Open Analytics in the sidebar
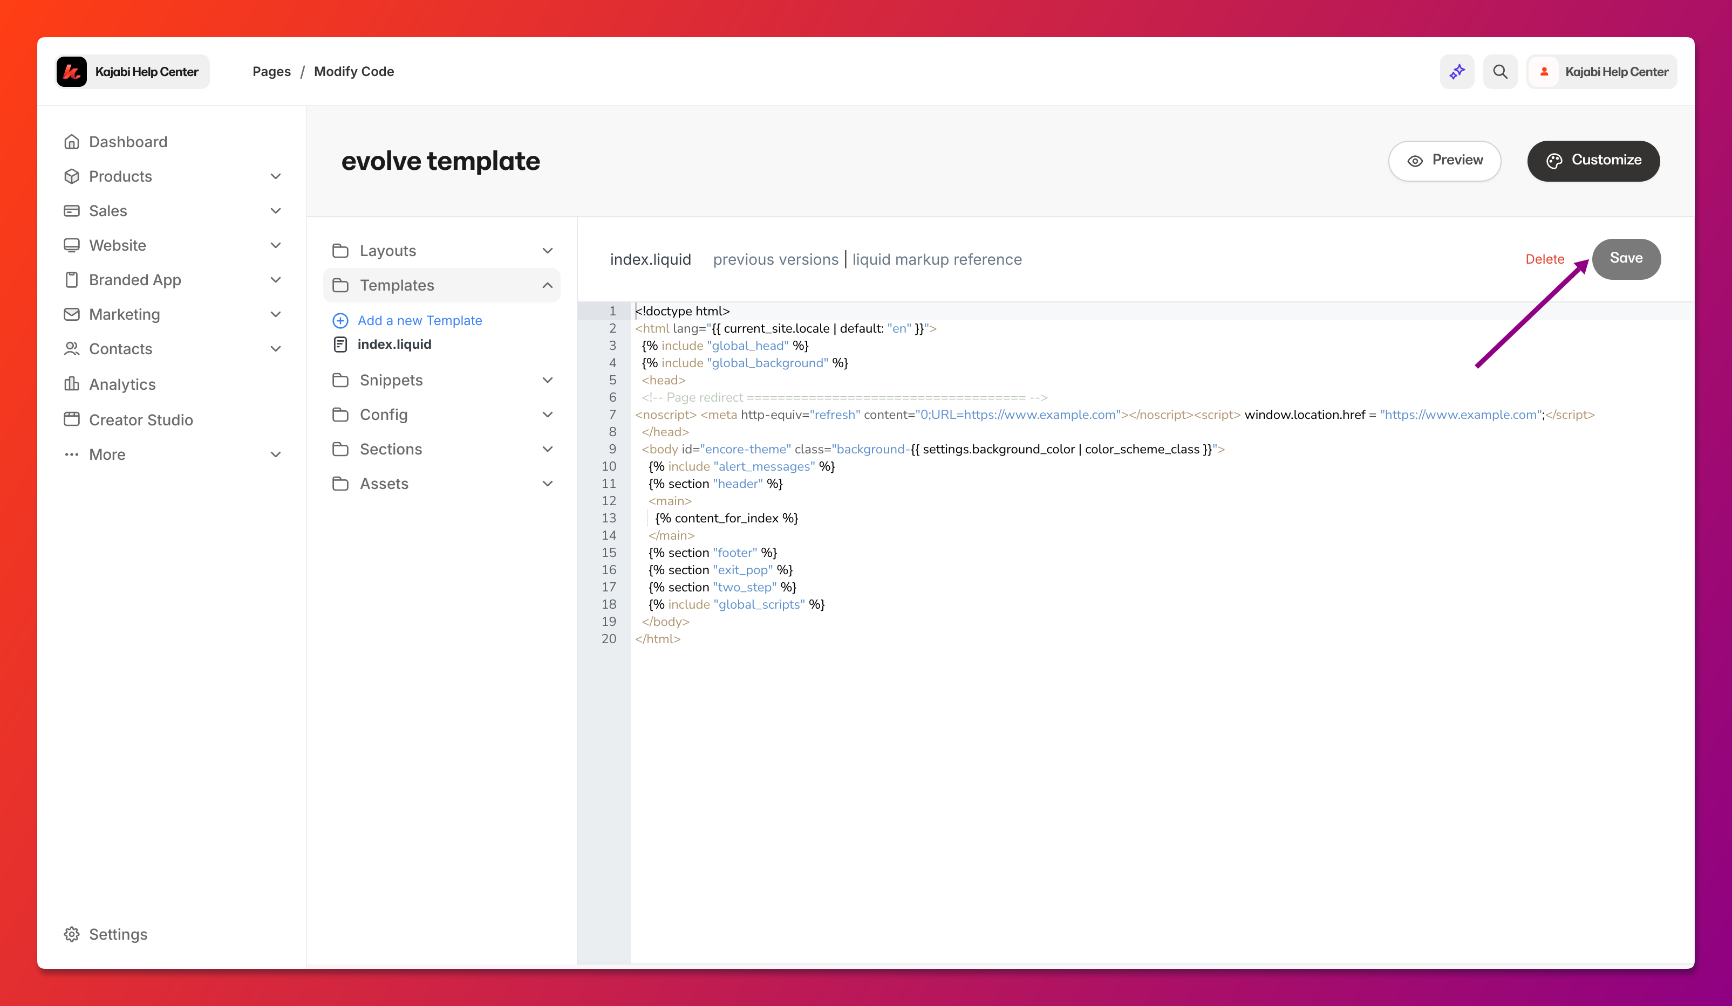 click(x=122, y=384)
